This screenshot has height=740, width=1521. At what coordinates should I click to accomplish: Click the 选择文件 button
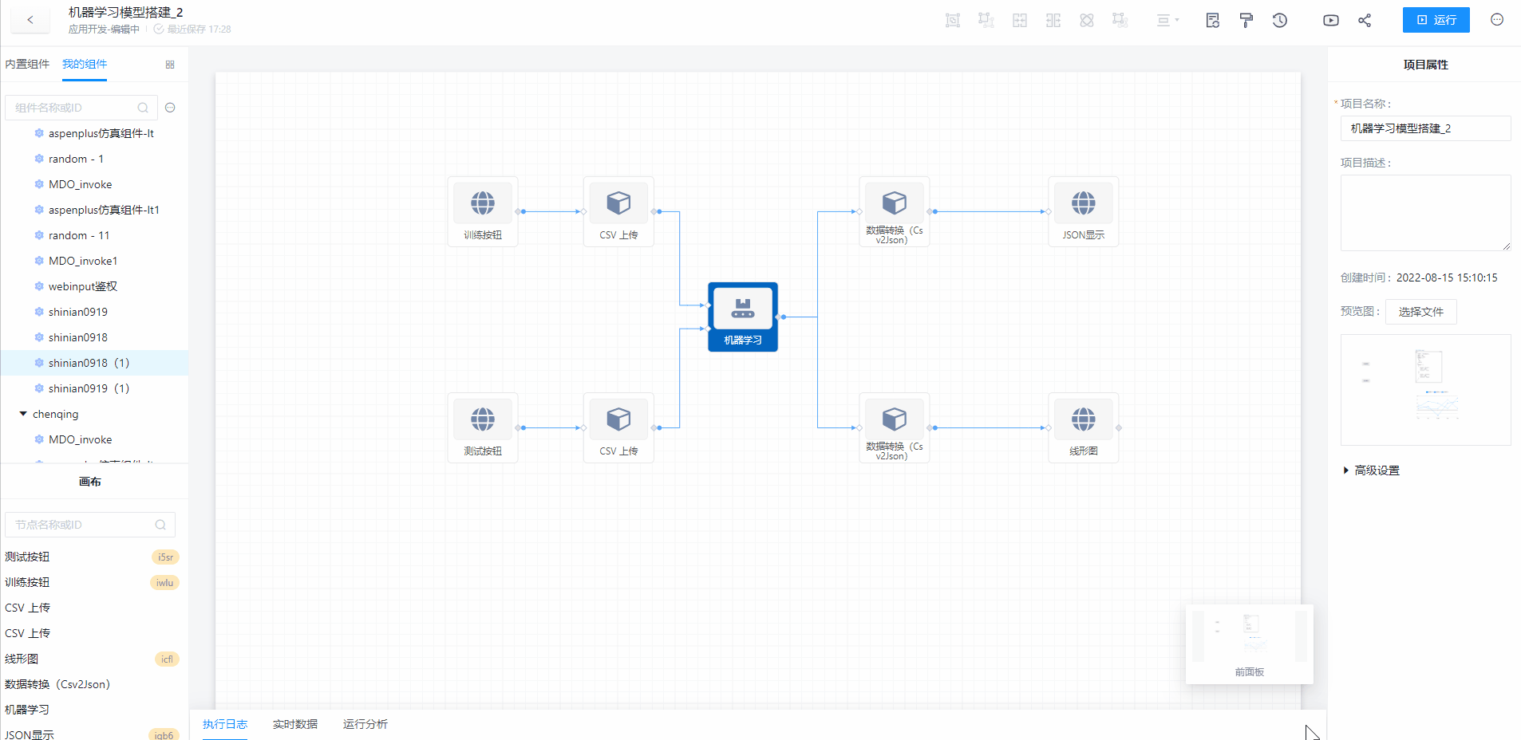coord(1420,312)
